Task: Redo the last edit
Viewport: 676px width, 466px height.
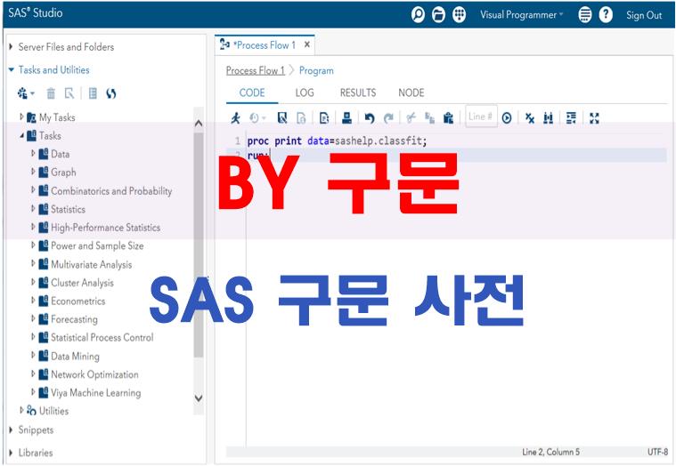Action: pyautogui.click(x=388, y=117)
